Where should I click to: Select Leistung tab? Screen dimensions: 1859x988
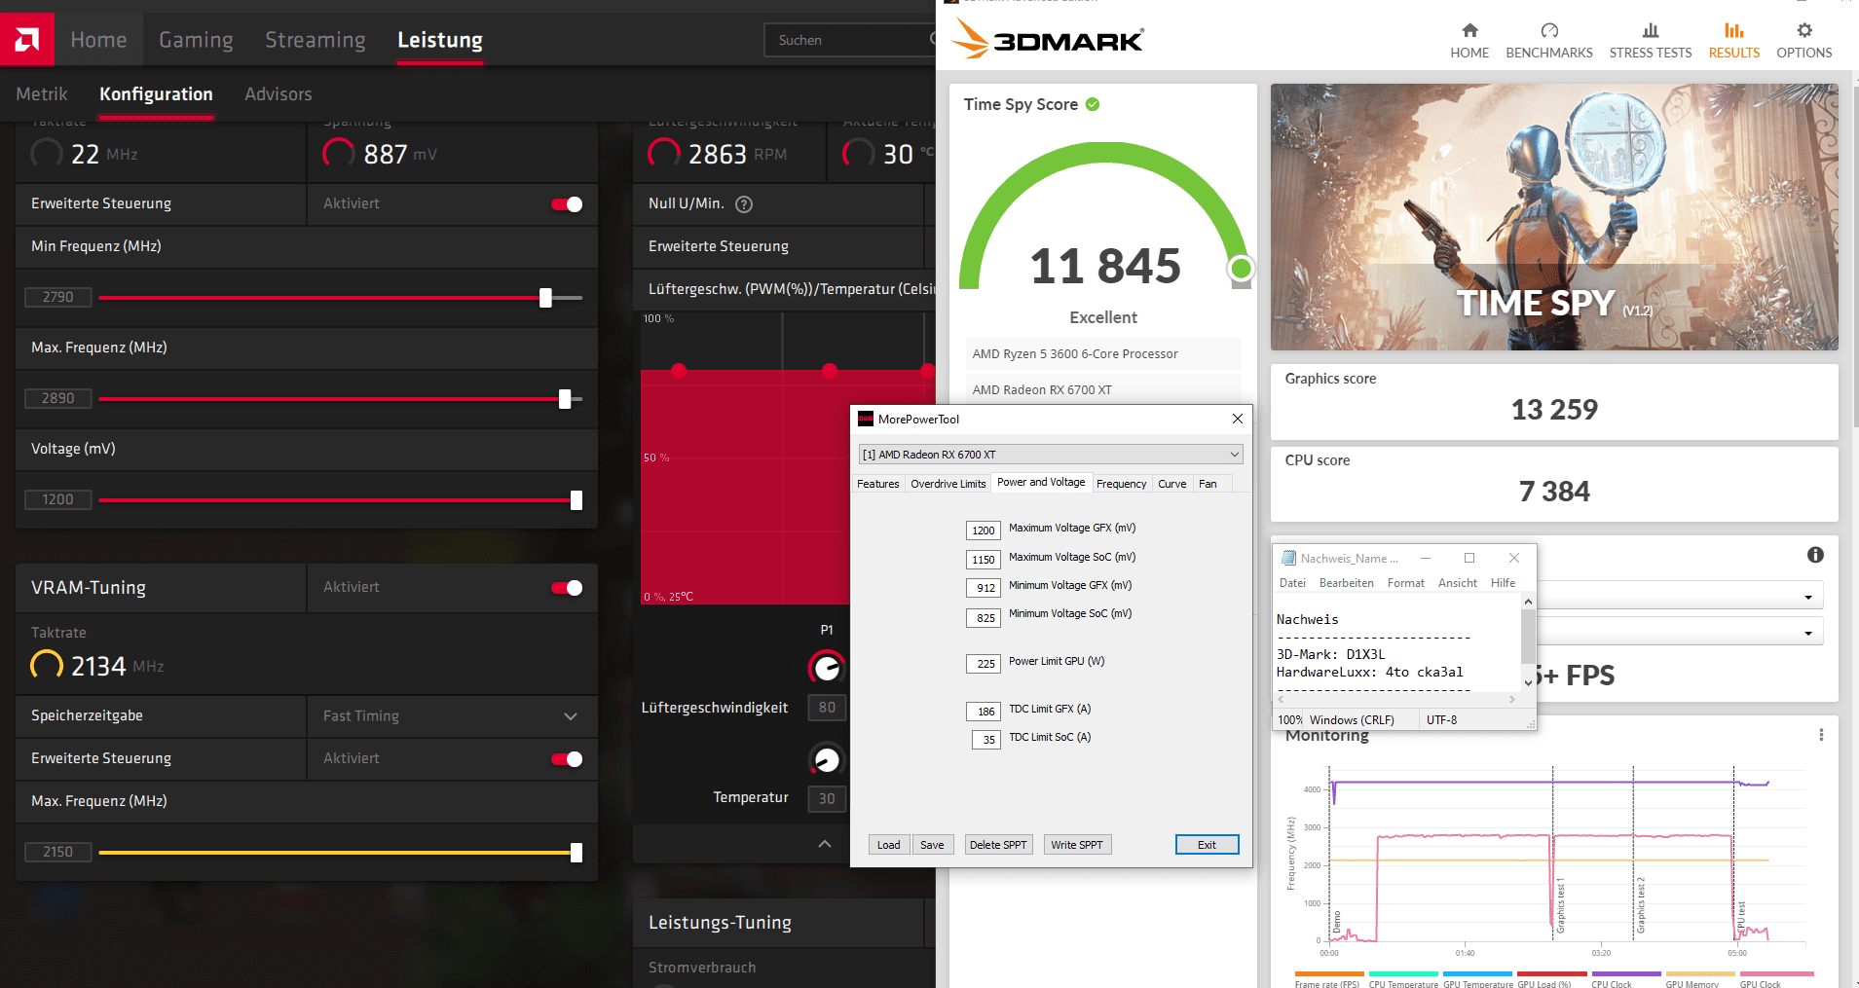point(440,40)
